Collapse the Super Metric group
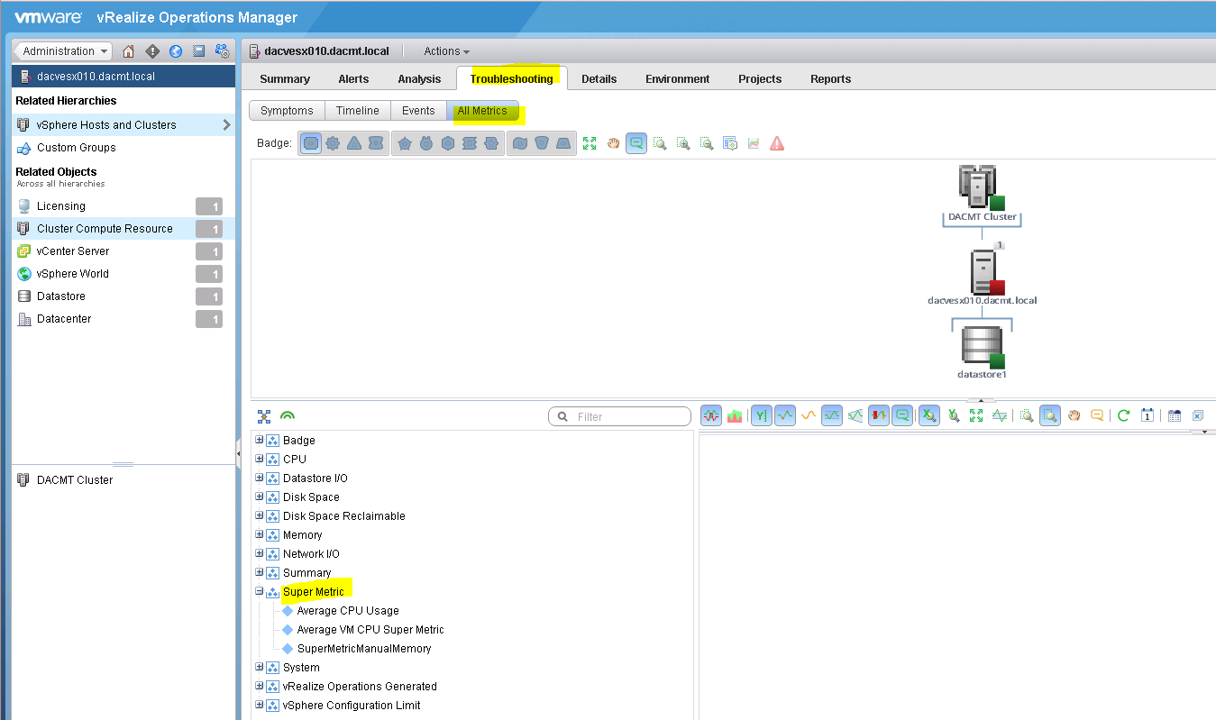The image size is (1216, 720). (260, 591)
